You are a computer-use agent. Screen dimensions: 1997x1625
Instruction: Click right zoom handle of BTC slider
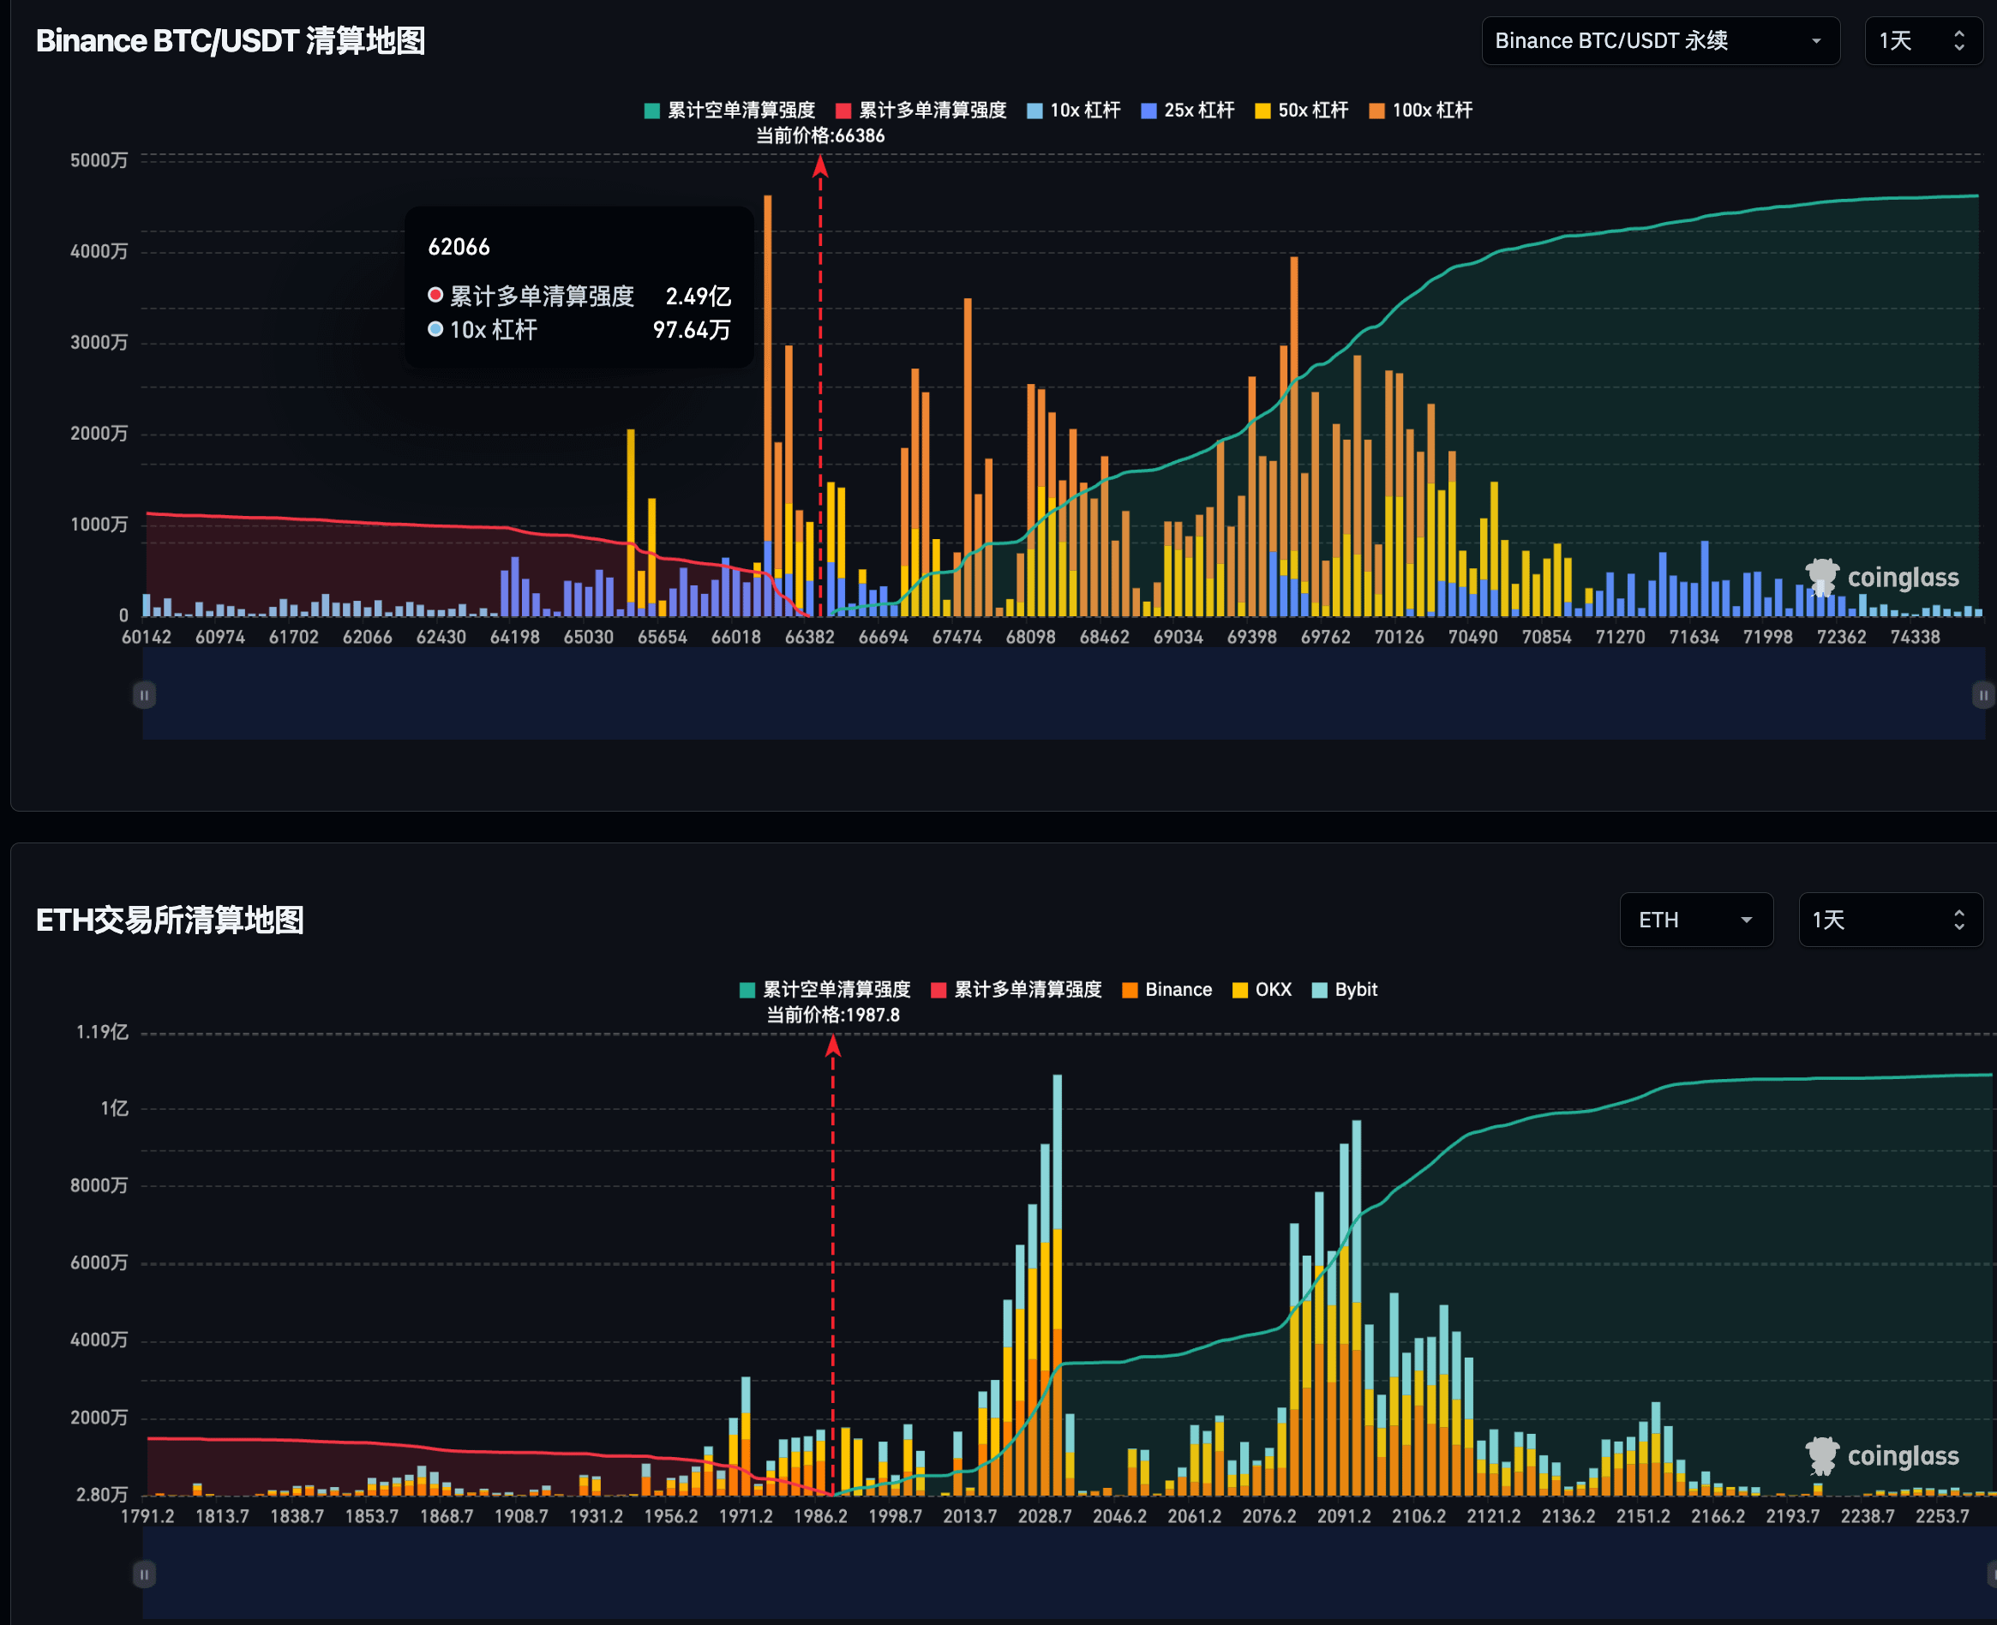1983,695
